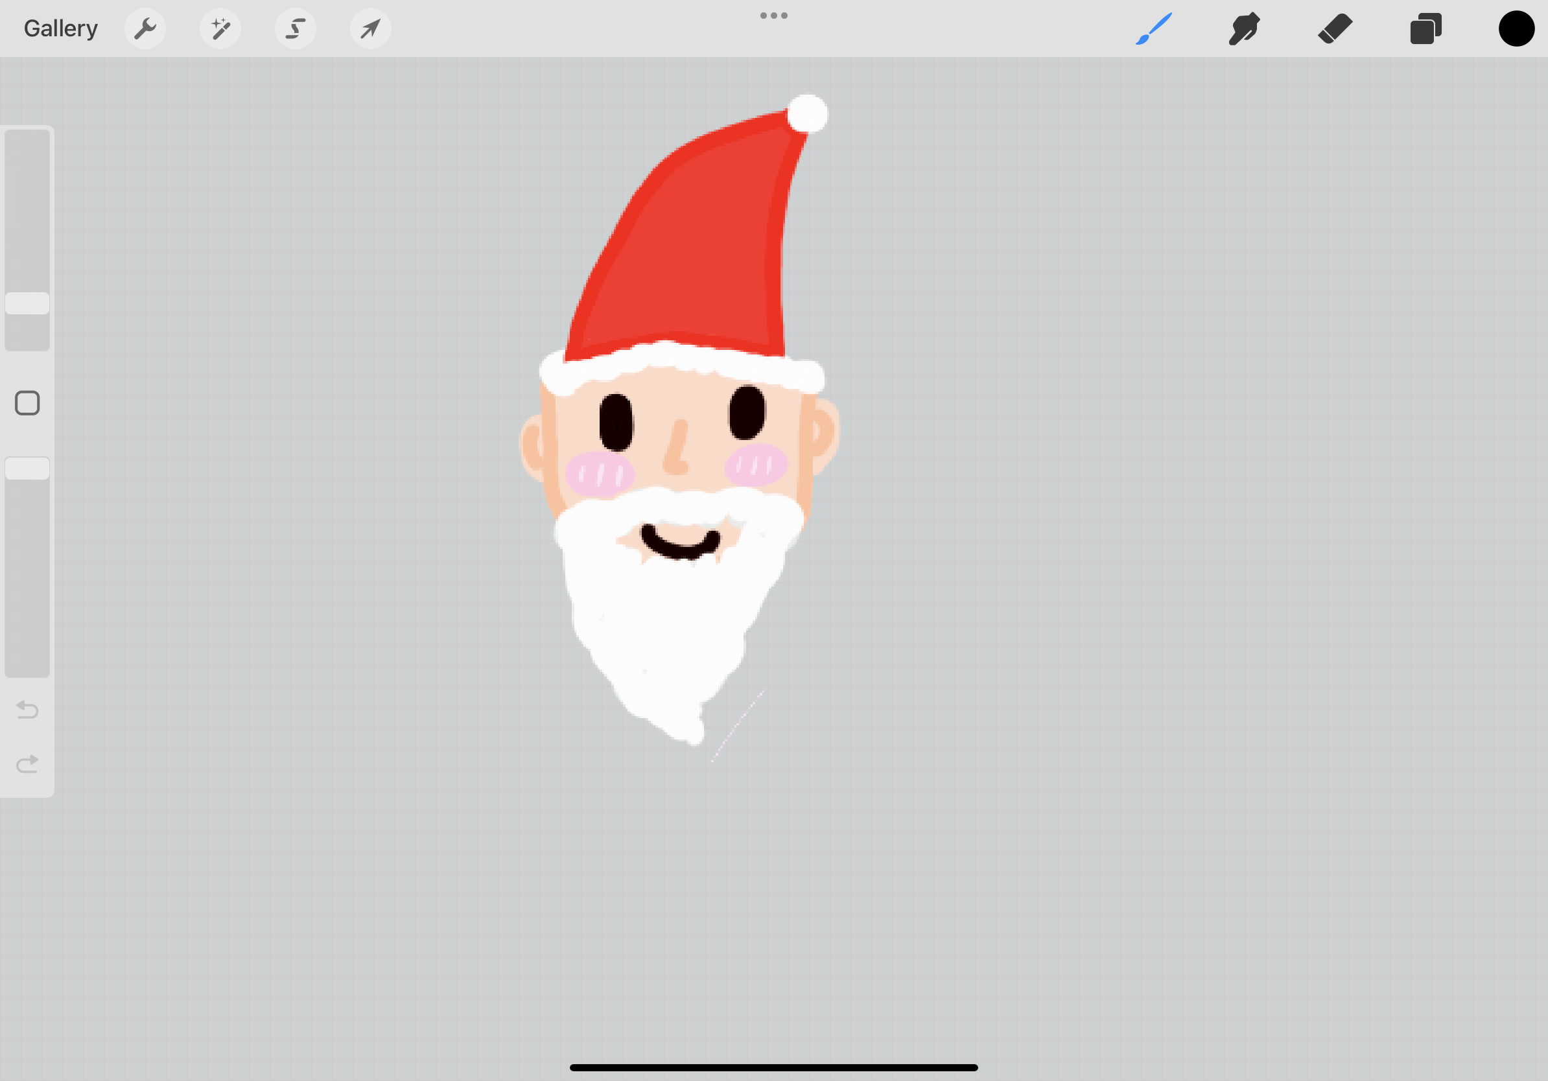The height and width of the screenshot is (1081, 1548).
Task: Adjust the brush size slider on the sidebar
Action: click(x=27, y=303)
